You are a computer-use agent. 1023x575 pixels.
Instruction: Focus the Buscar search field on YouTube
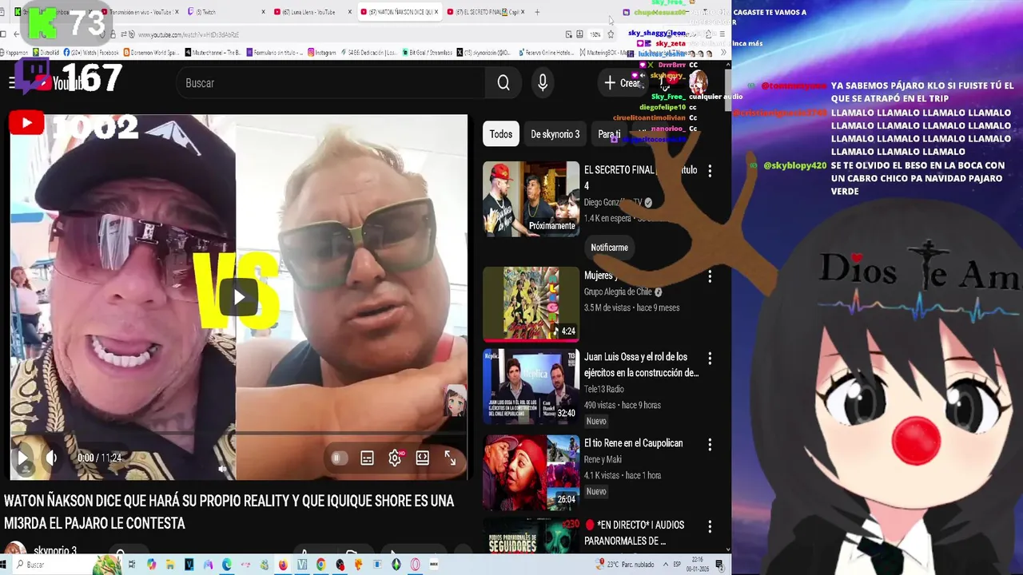click(x=332, y=83)
